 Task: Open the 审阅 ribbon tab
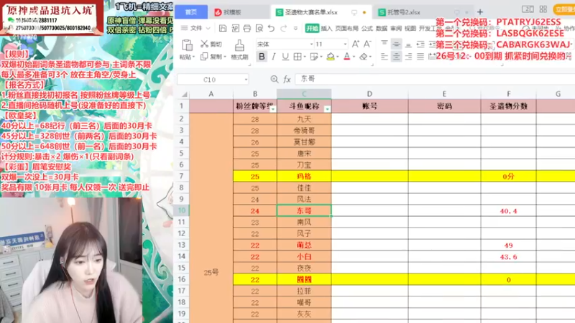[396, 28]
